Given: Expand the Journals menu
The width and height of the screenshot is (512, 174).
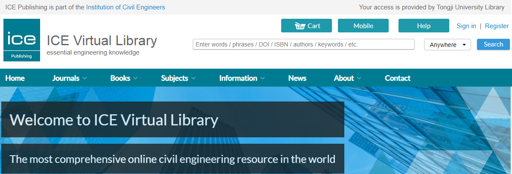Looking at the screenshot, I should pos(69,78).
